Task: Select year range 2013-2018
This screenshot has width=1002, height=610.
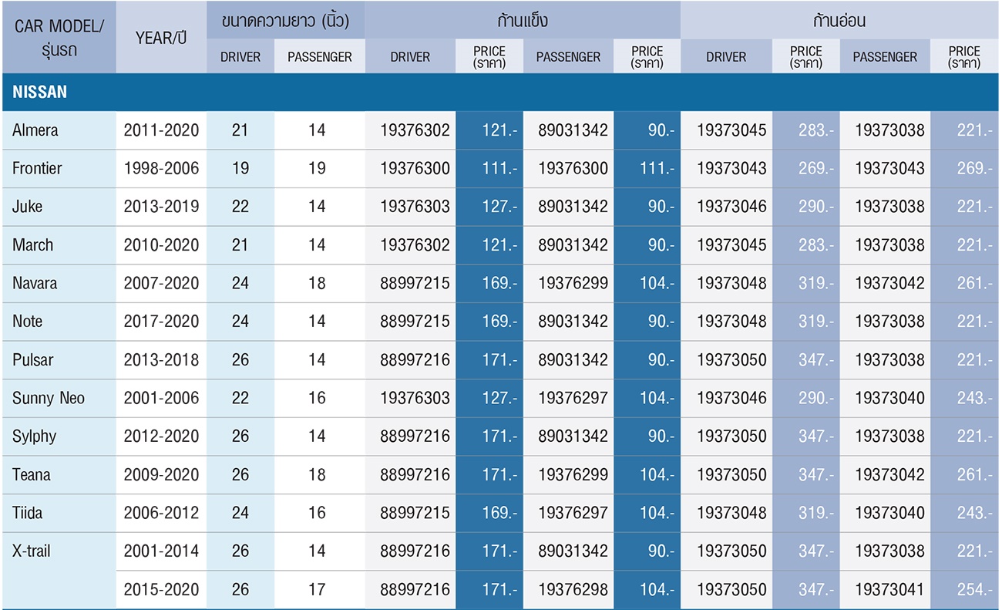Action: tap(161, 360)
